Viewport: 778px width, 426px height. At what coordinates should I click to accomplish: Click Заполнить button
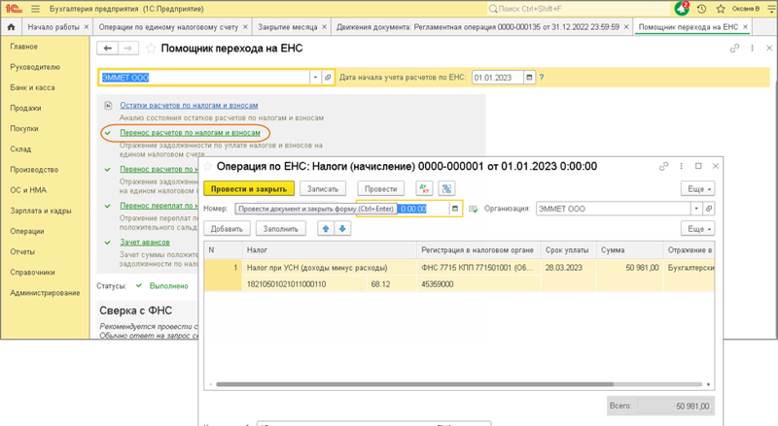281,229
